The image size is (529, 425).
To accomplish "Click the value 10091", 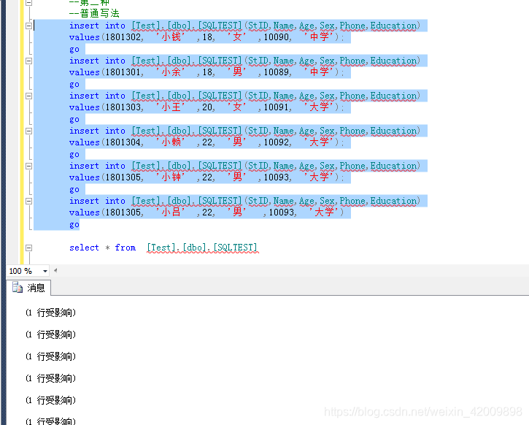I will pos(277,107).
